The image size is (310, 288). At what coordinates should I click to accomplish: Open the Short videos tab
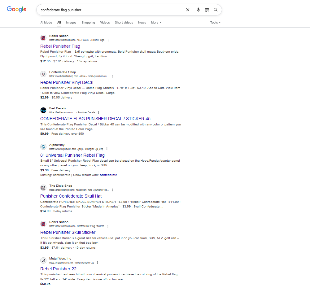pyautogui.click(x=124, y=23)
